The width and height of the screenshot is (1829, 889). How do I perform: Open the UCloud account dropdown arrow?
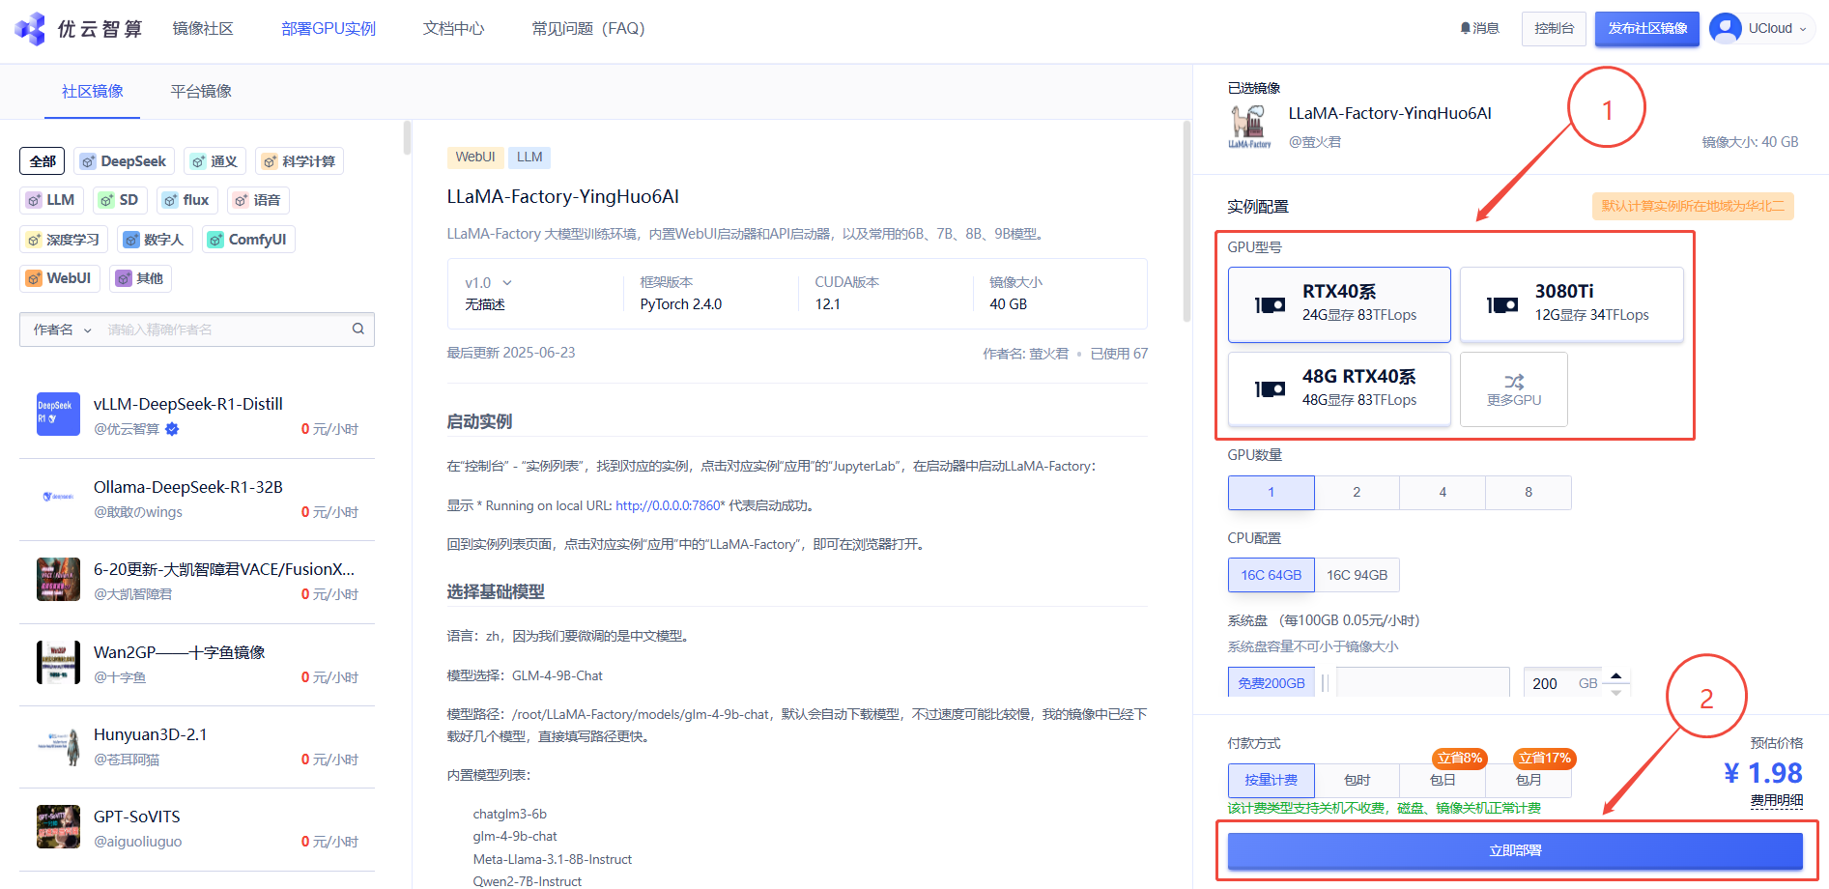(1803, 29)
